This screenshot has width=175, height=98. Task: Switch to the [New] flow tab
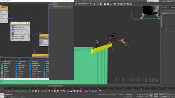point(2,3)
